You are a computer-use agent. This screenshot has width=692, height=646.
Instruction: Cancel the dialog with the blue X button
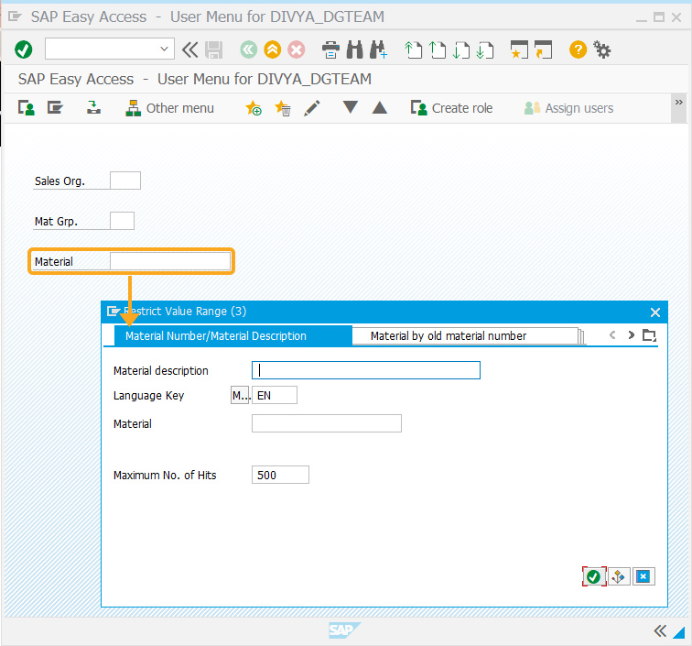click(x=643, y=576)
